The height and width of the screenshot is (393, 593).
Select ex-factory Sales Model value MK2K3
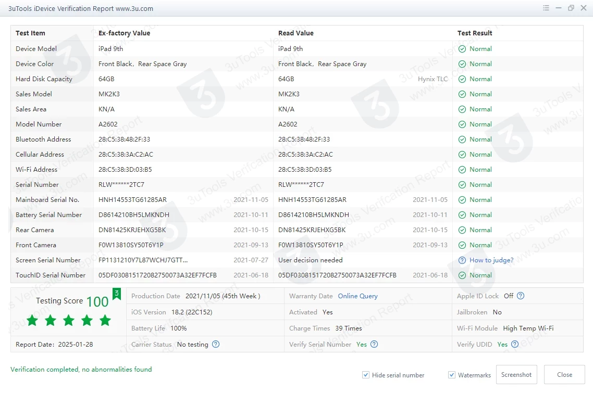pos(109,94)
